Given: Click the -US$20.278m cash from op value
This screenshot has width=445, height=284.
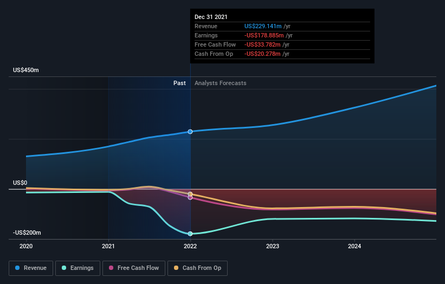Looking at the screenshot, I should [262, 54].
